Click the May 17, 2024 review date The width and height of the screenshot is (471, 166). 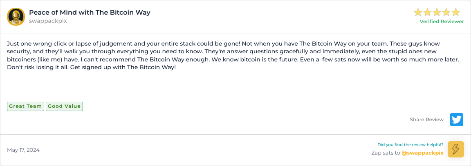click(x=23, y=150)
